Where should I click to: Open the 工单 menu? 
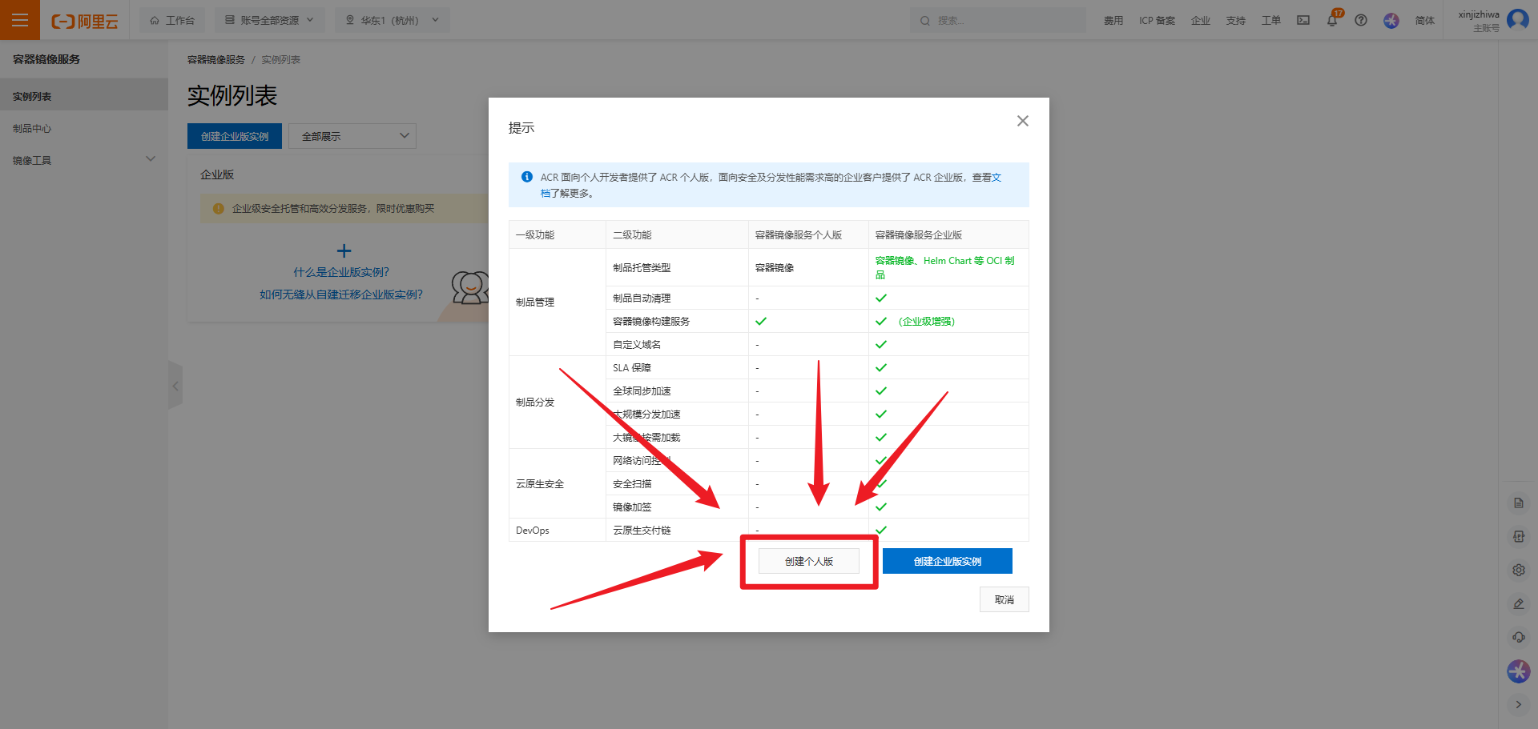click(x=1271, y=21)
